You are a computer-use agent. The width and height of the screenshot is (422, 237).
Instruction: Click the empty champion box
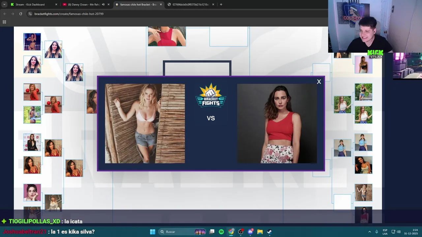[x=197, y=68]
